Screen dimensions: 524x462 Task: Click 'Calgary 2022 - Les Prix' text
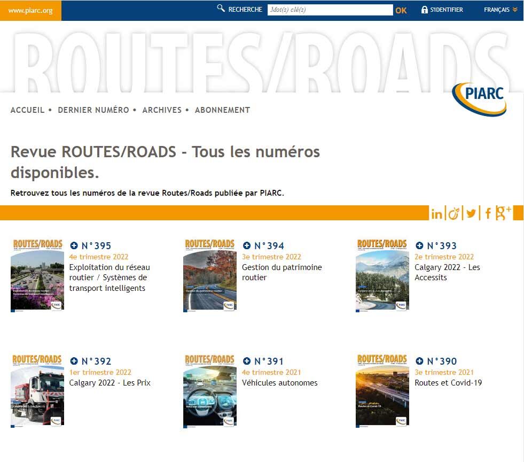[110, 382]
